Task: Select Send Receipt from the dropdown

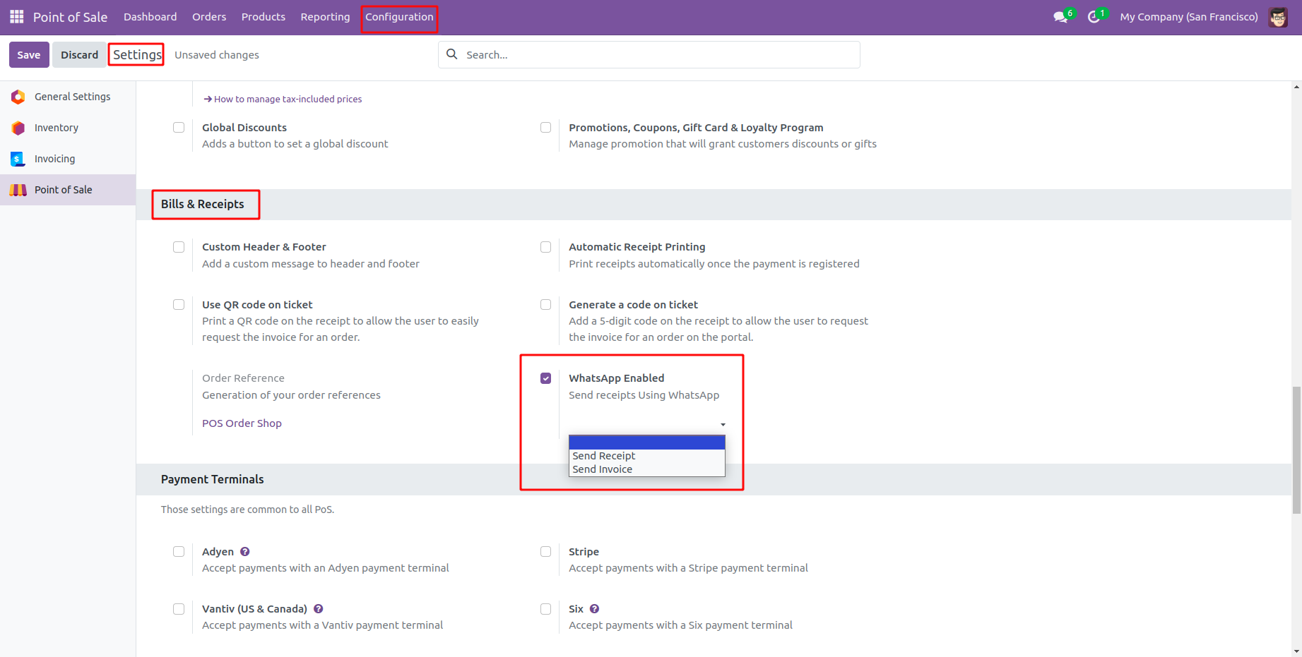Action: coord(646,456)
